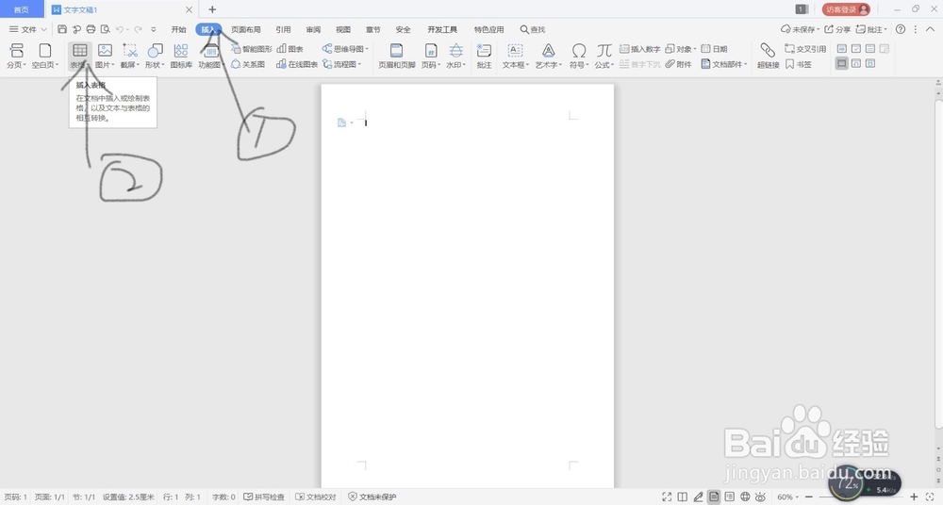Expand the 流程图 flowchart dropdown
This screenshot has width=943, height=505.
tap(342, 64)
